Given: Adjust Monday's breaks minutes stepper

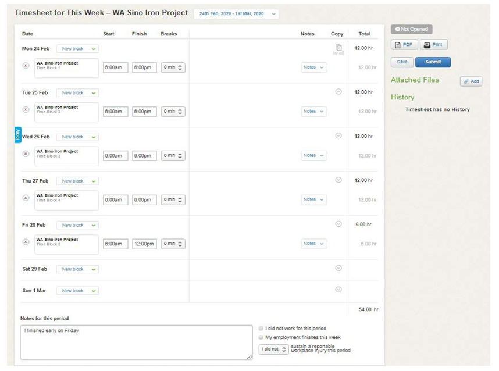Looking at the screenshot, I should (x=173, y=67).
